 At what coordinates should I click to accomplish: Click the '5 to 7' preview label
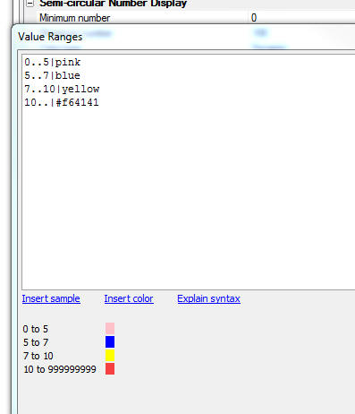(x=36, y=342)
